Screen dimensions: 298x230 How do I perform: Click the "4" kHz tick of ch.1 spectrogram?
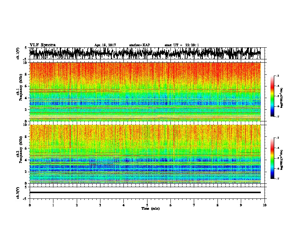(26, 98)
